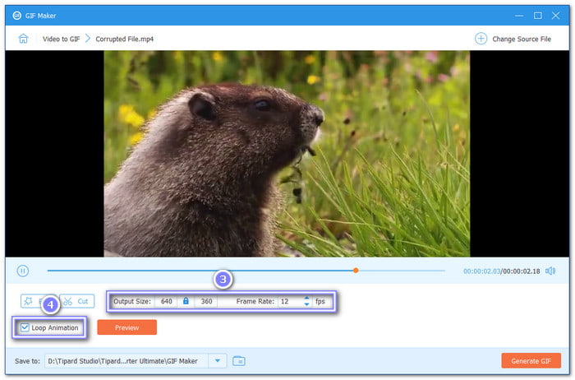Mute the volume speaker icon
Screen dimensions: 575x380
[550, 271]
